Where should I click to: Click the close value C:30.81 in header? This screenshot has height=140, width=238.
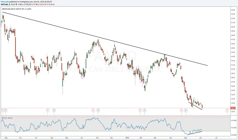pyautogui.click(x=52, y=4)
